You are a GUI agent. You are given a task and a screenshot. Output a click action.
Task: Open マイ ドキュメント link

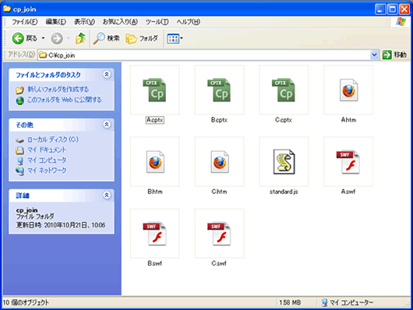pos(47,150)
